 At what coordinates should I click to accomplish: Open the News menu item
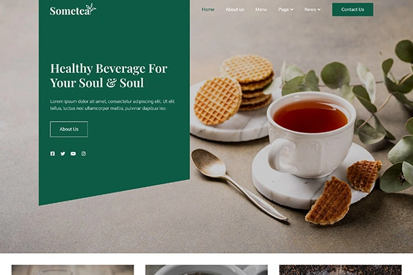(x=313, y=10)
